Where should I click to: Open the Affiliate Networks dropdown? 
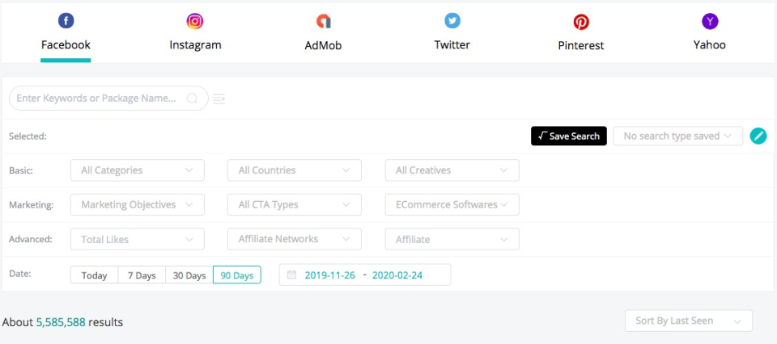pos(295,239)
